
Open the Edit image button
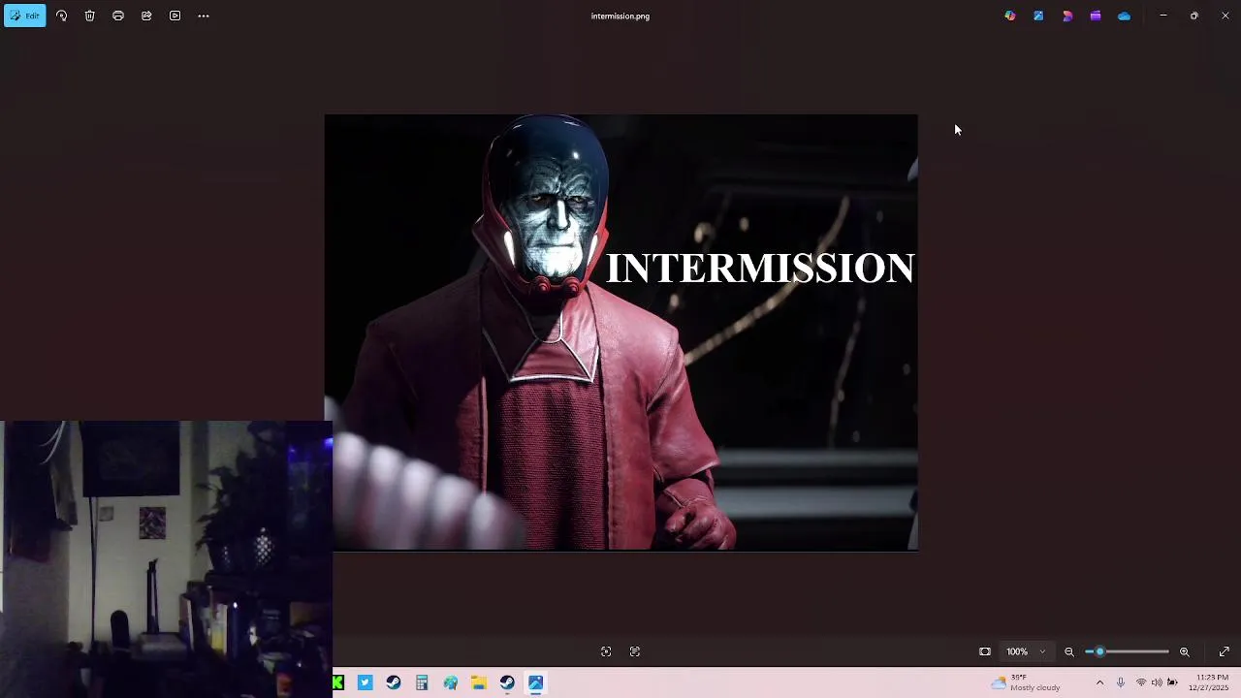[x=24, y=16]
